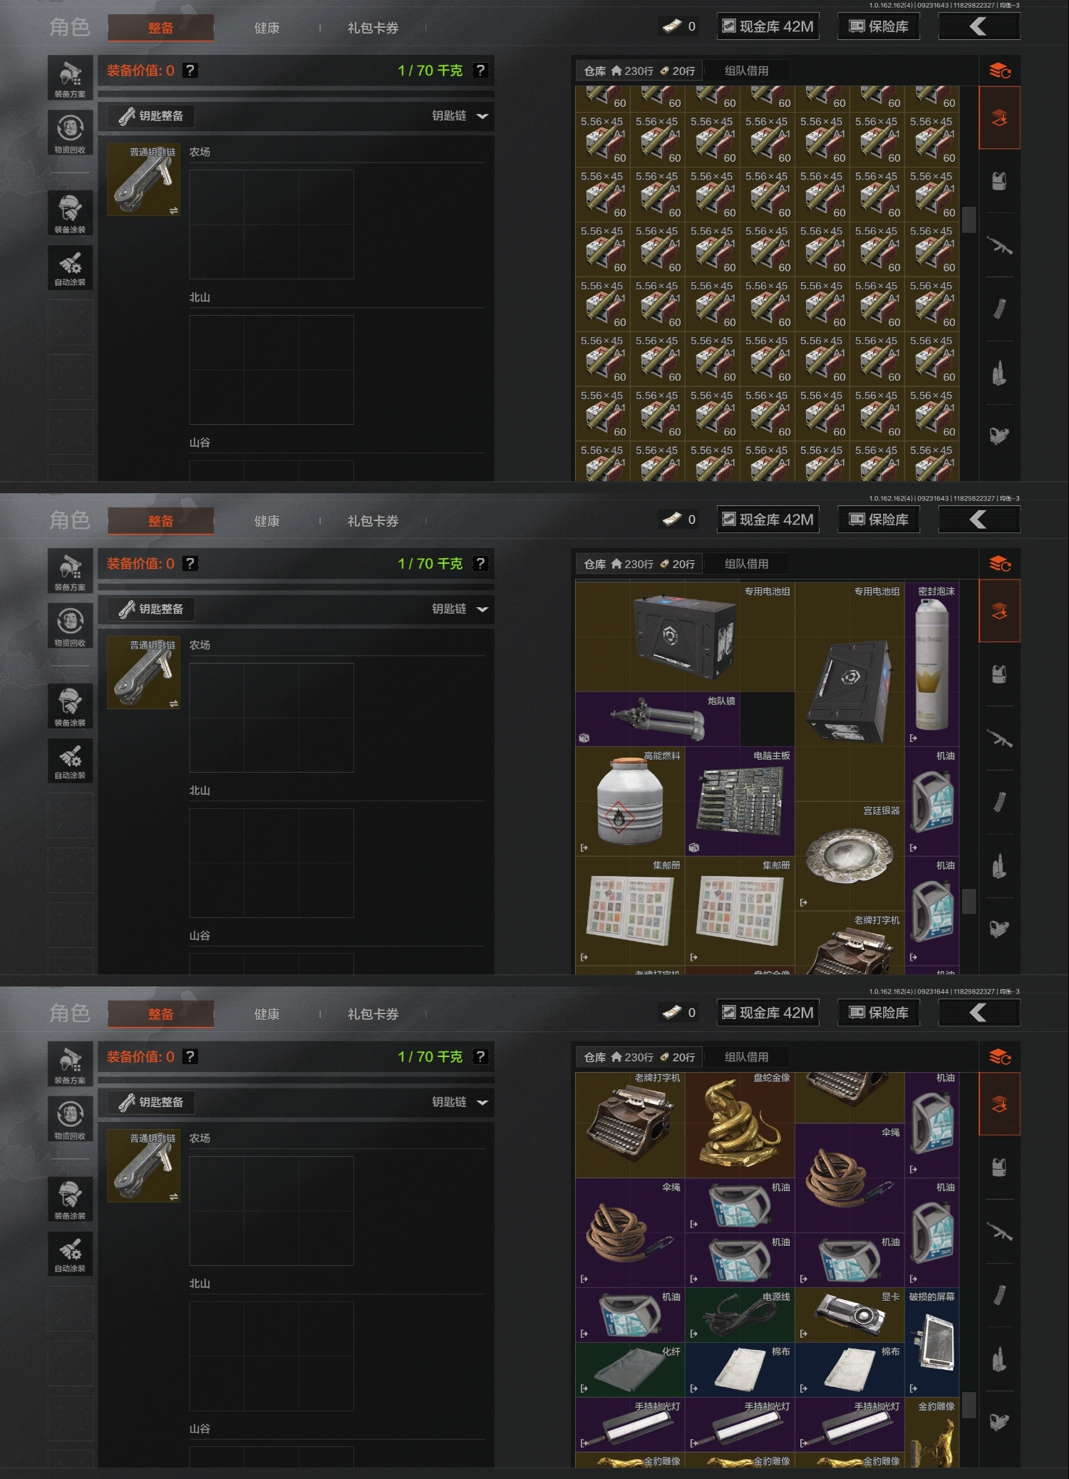Switch to 健康 tab in top screenshot
The height and width of the screenshot is (1479, 1069).
(267, 28)
